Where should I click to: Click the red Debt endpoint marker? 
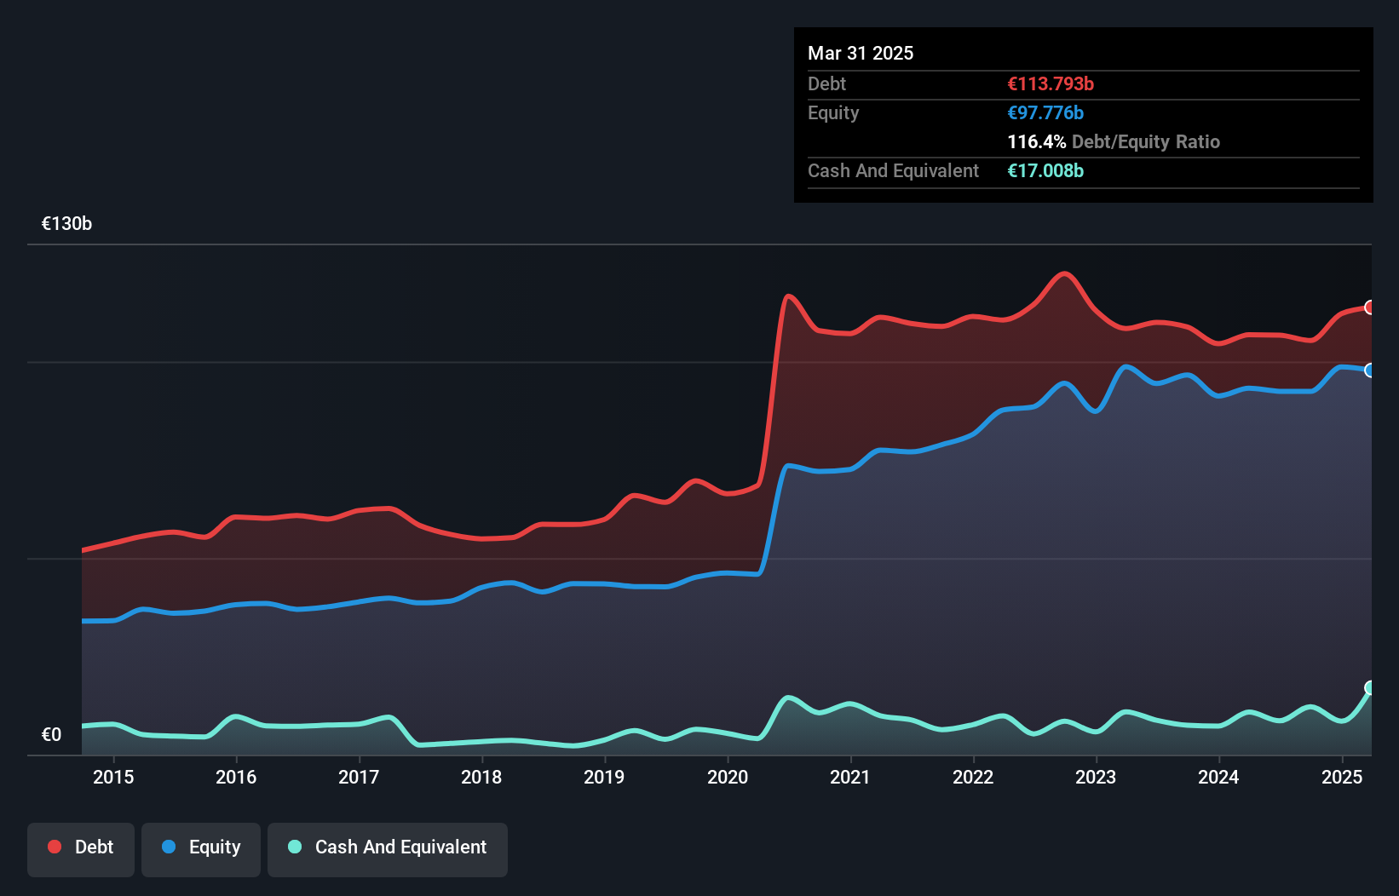pos(1370,307)
